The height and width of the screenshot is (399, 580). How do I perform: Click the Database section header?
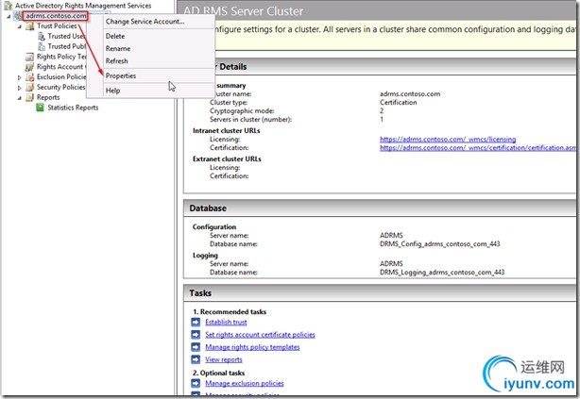tap(380, 208)
